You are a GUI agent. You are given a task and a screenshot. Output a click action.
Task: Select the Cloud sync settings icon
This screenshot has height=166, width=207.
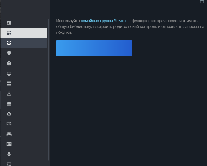click(9, 114)
